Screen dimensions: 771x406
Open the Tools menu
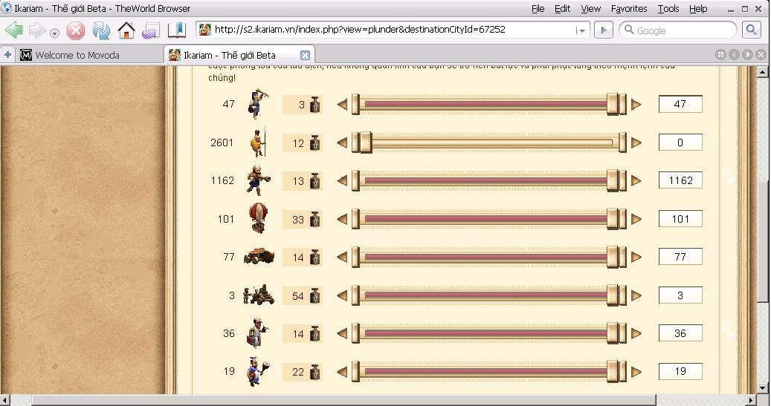(x=668, y=8)
